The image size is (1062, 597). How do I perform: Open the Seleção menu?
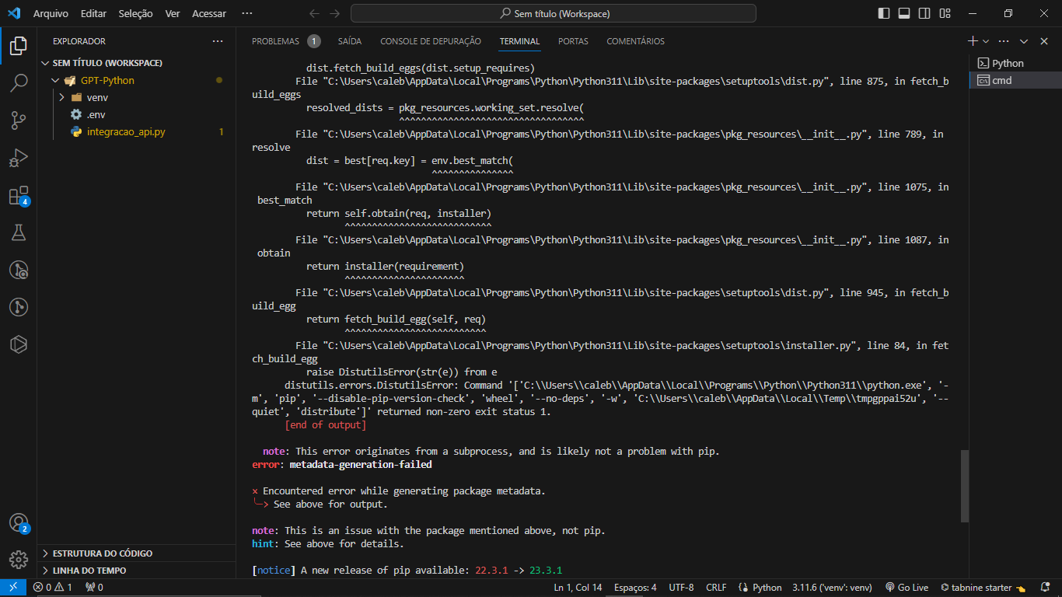tap(136, 13)
